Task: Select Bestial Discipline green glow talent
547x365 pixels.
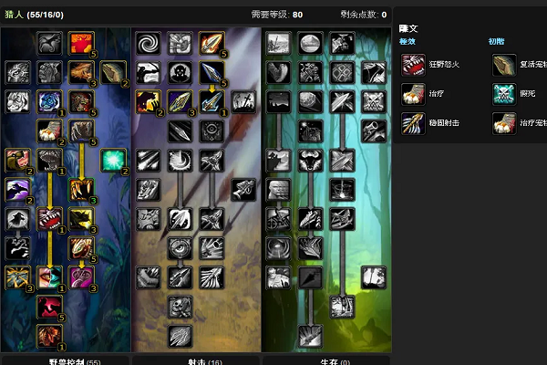Action: [113, 161]
